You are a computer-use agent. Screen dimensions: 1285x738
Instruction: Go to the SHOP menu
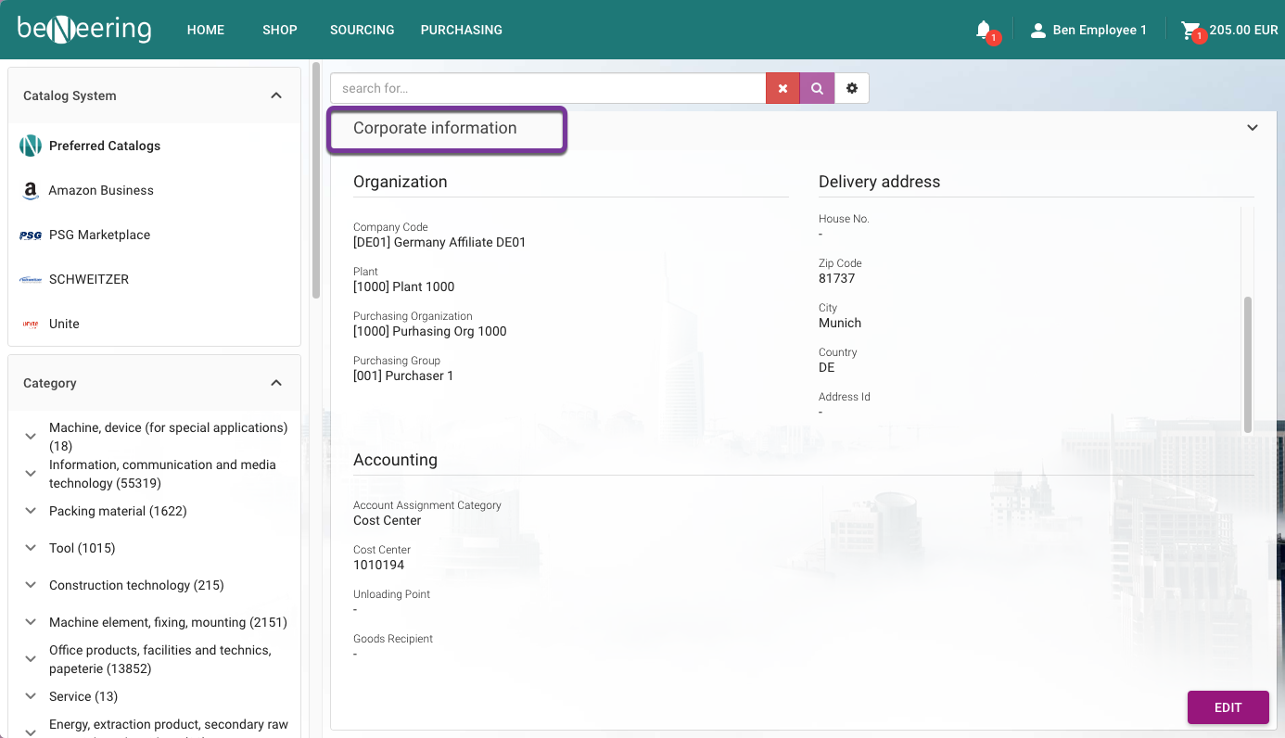point(279,30)
